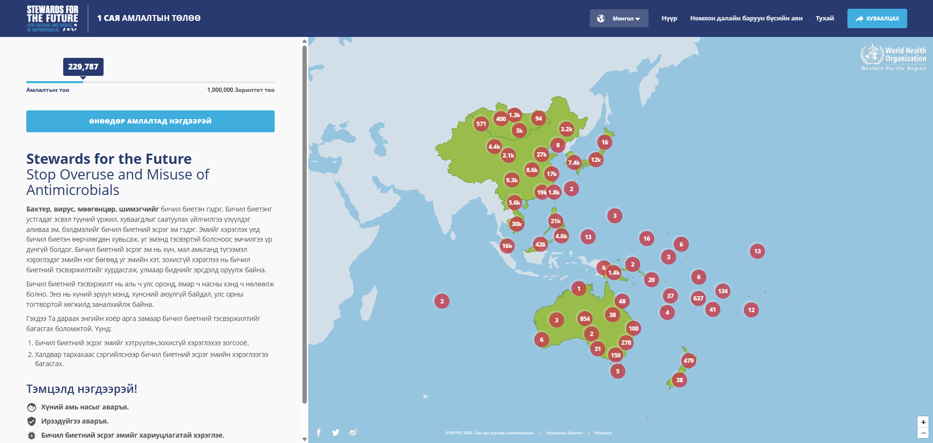Click the 30k pledge cluster marker

tap(516, 224)
